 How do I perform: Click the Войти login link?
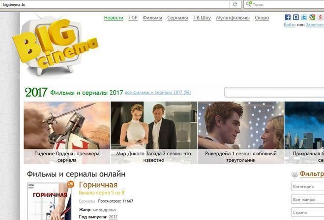[x=290, y=24]
